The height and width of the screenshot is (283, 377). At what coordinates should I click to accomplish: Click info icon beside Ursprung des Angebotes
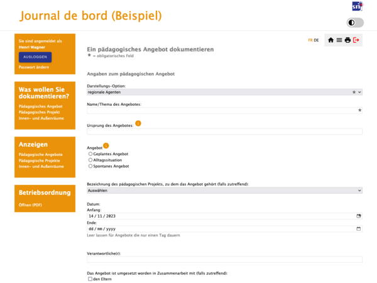[x=138, y=123]
